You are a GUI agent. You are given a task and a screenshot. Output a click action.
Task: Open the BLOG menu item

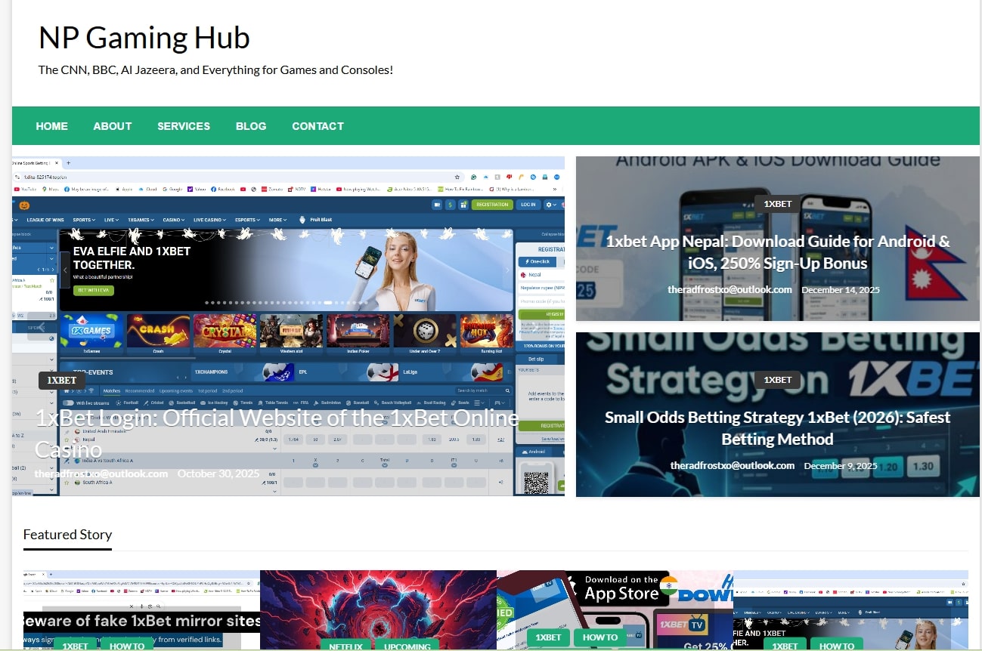pos(251,126)
